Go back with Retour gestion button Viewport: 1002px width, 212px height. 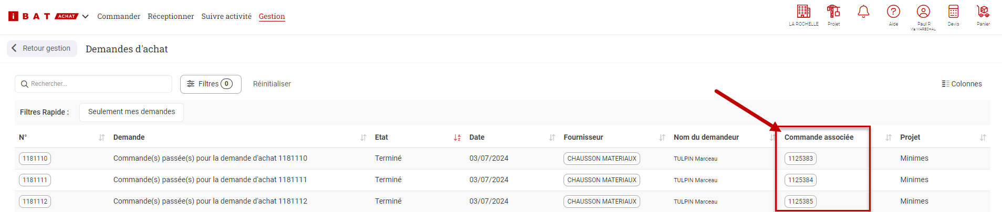point(42,48)
